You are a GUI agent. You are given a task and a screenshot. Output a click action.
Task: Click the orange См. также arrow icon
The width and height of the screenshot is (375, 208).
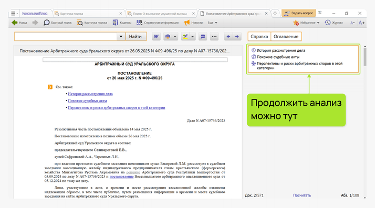pyautogui.click(x=50, y=87)
